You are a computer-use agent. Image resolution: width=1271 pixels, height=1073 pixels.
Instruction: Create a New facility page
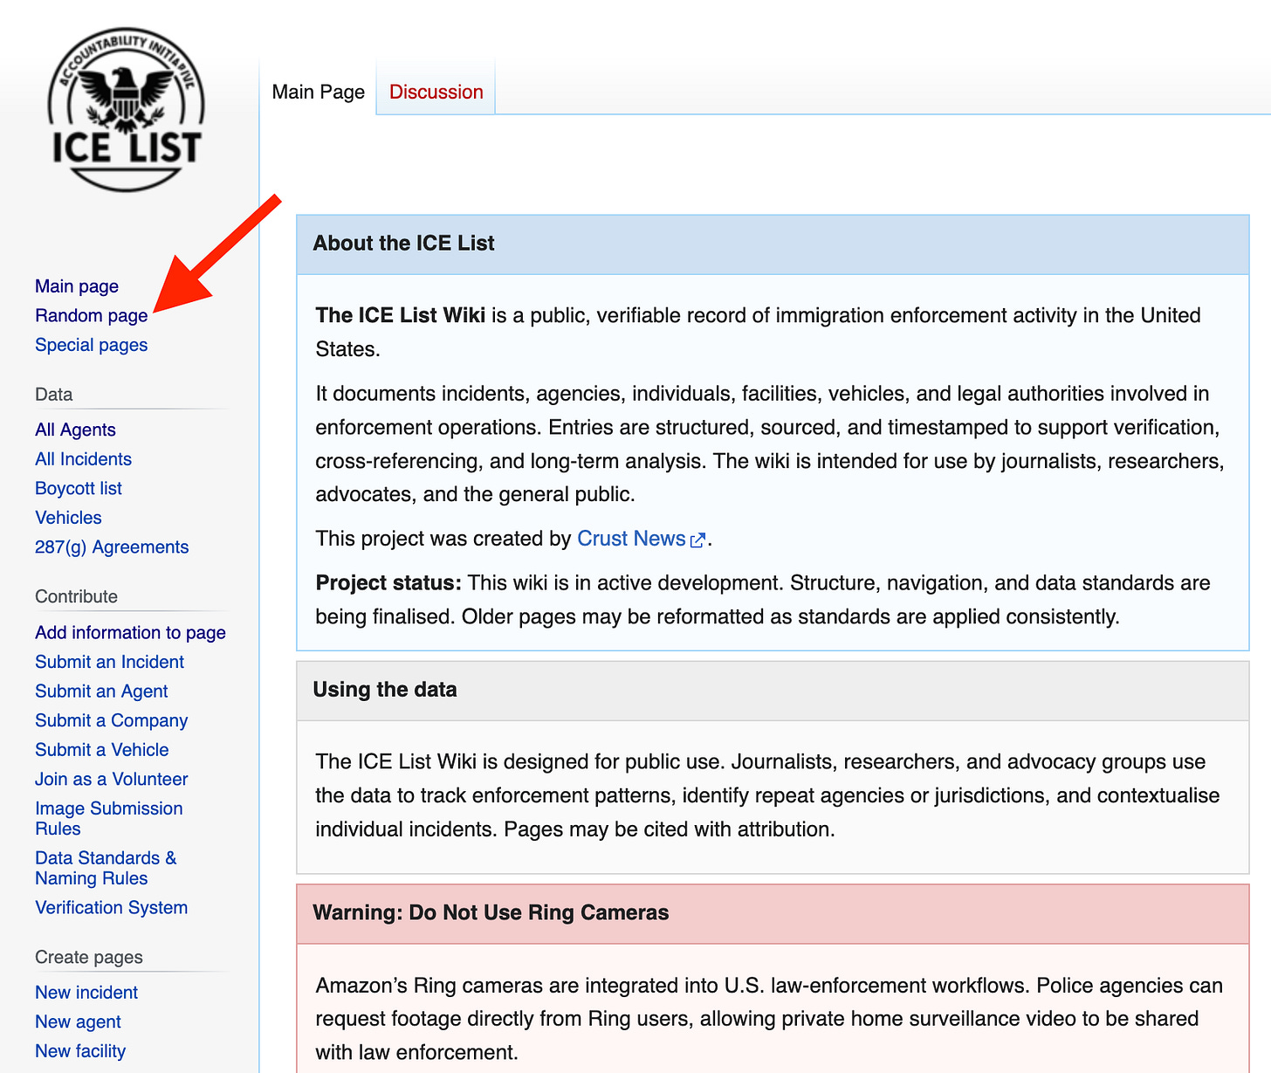[x=80, y=1051]
